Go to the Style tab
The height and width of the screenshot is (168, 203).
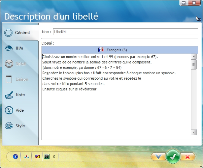point(20,126)
